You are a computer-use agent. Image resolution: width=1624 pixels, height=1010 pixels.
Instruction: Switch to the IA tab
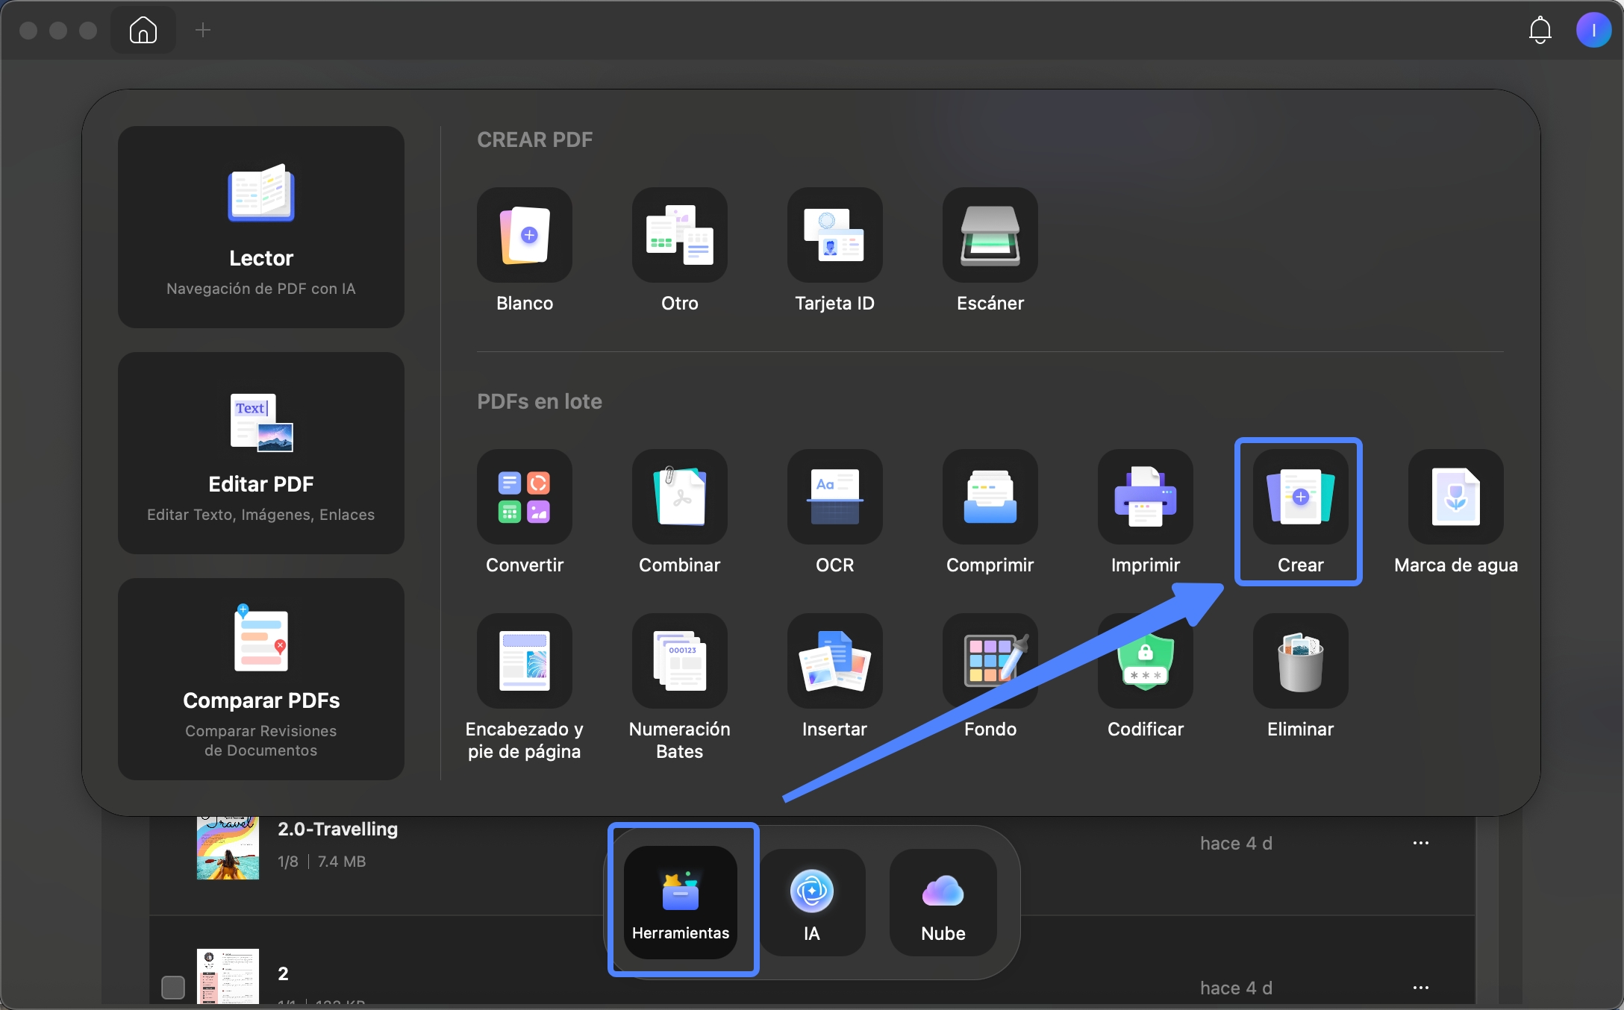812,902
